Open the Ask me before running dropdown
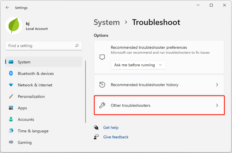Viewport: 232px width, 153px height. coord(138,65)
